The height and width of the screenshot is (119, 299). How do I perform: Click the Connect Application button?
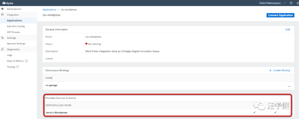280,15
